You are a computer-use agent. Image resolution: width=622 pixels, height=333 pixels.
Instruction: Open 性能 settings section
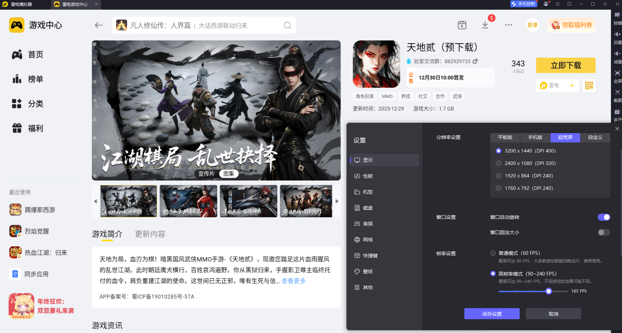pos(384,176)
